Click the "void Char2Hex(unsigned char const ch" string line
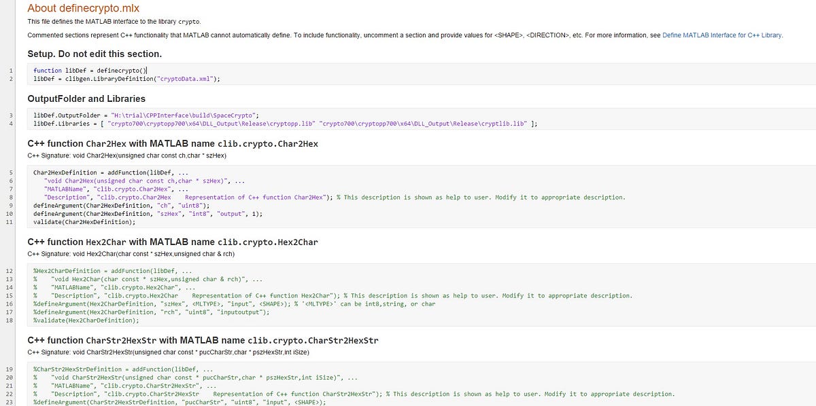This screenshot has height=406, width=816. coord(144,181)
